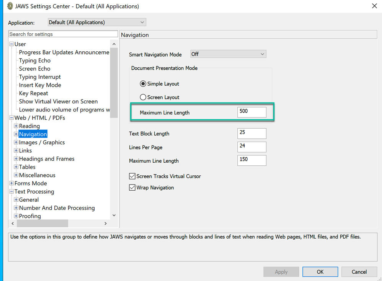Expand the plus box beside Number And Date Processing

pyautogui.click(x=16, y=208)
